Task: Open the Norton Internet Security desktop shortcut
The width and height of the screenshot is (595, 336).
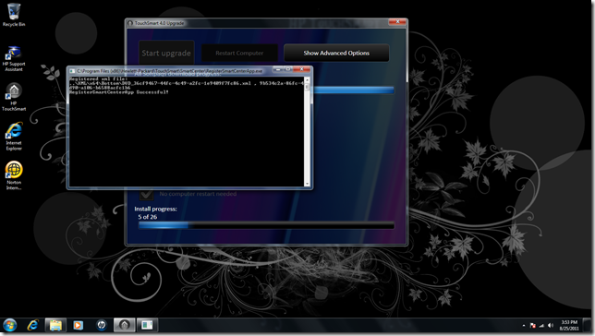Action: click(14, 175)
